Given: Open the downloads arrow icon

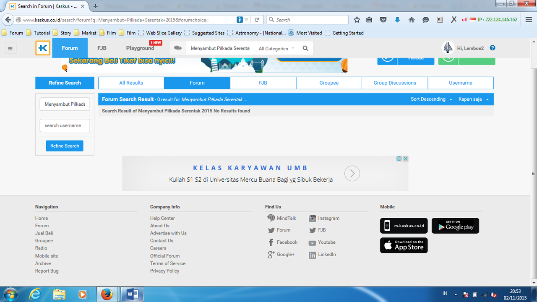Looking at the screenshot, I should [397, 20].
